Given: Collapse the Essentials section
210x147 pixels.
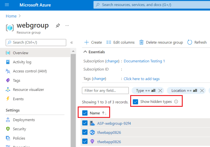Looking at the screenshot, I should (x=85, y=52).
